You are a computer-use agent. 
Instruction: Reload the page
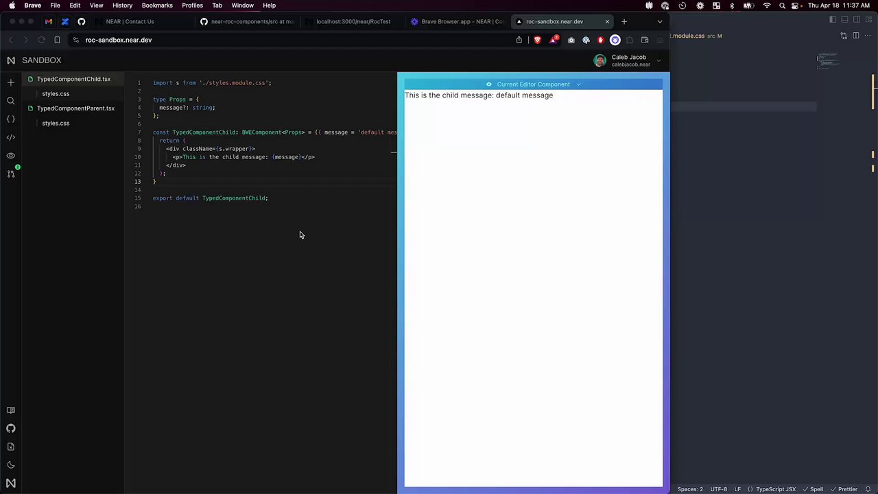tap(41, 40)
